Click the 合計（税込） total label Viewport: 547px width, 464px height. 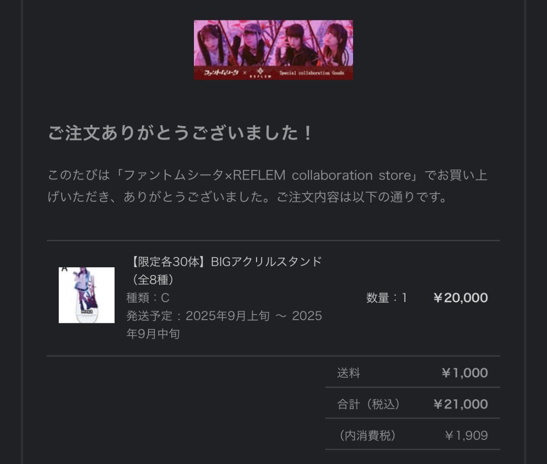368,404
